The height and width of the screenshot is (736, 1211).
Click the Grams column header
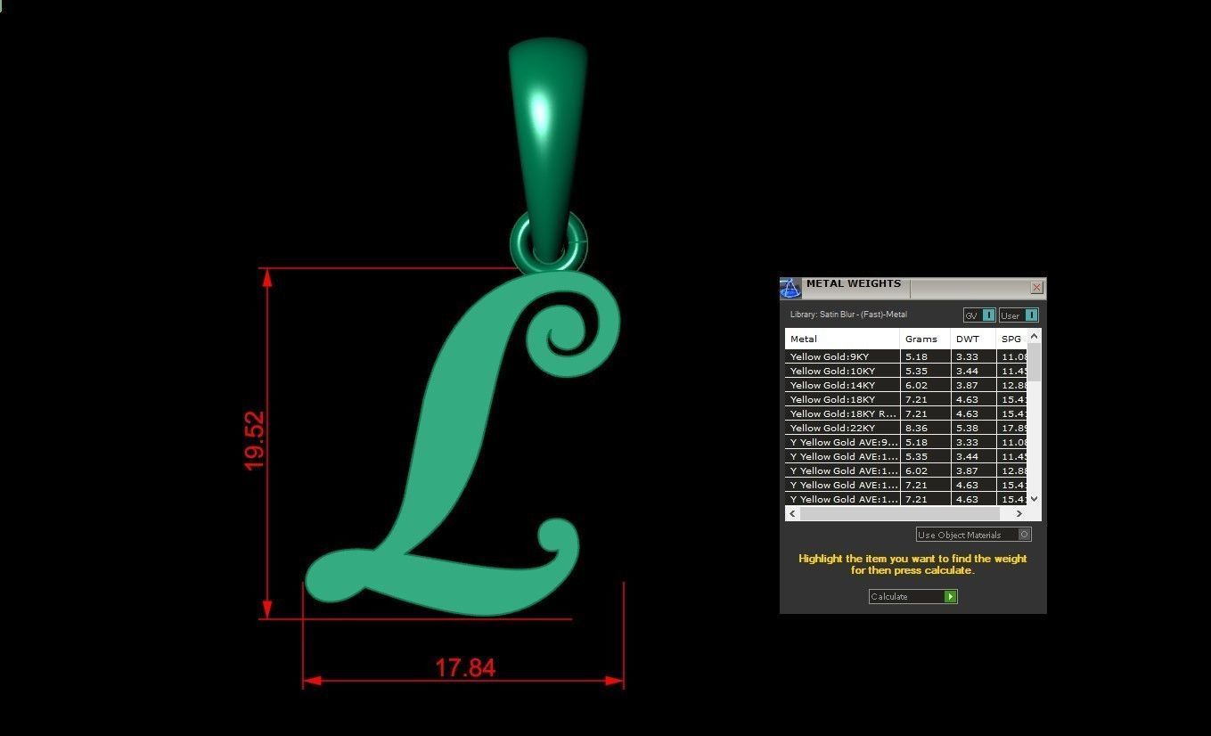[x=925, y=339]
